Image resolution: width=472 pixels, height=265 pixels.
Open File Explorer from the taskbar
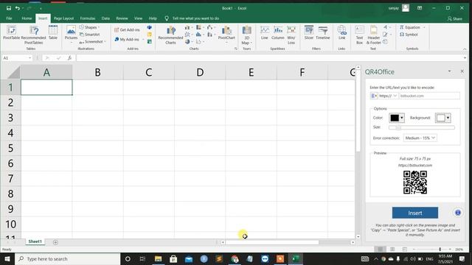click(158, 258)
